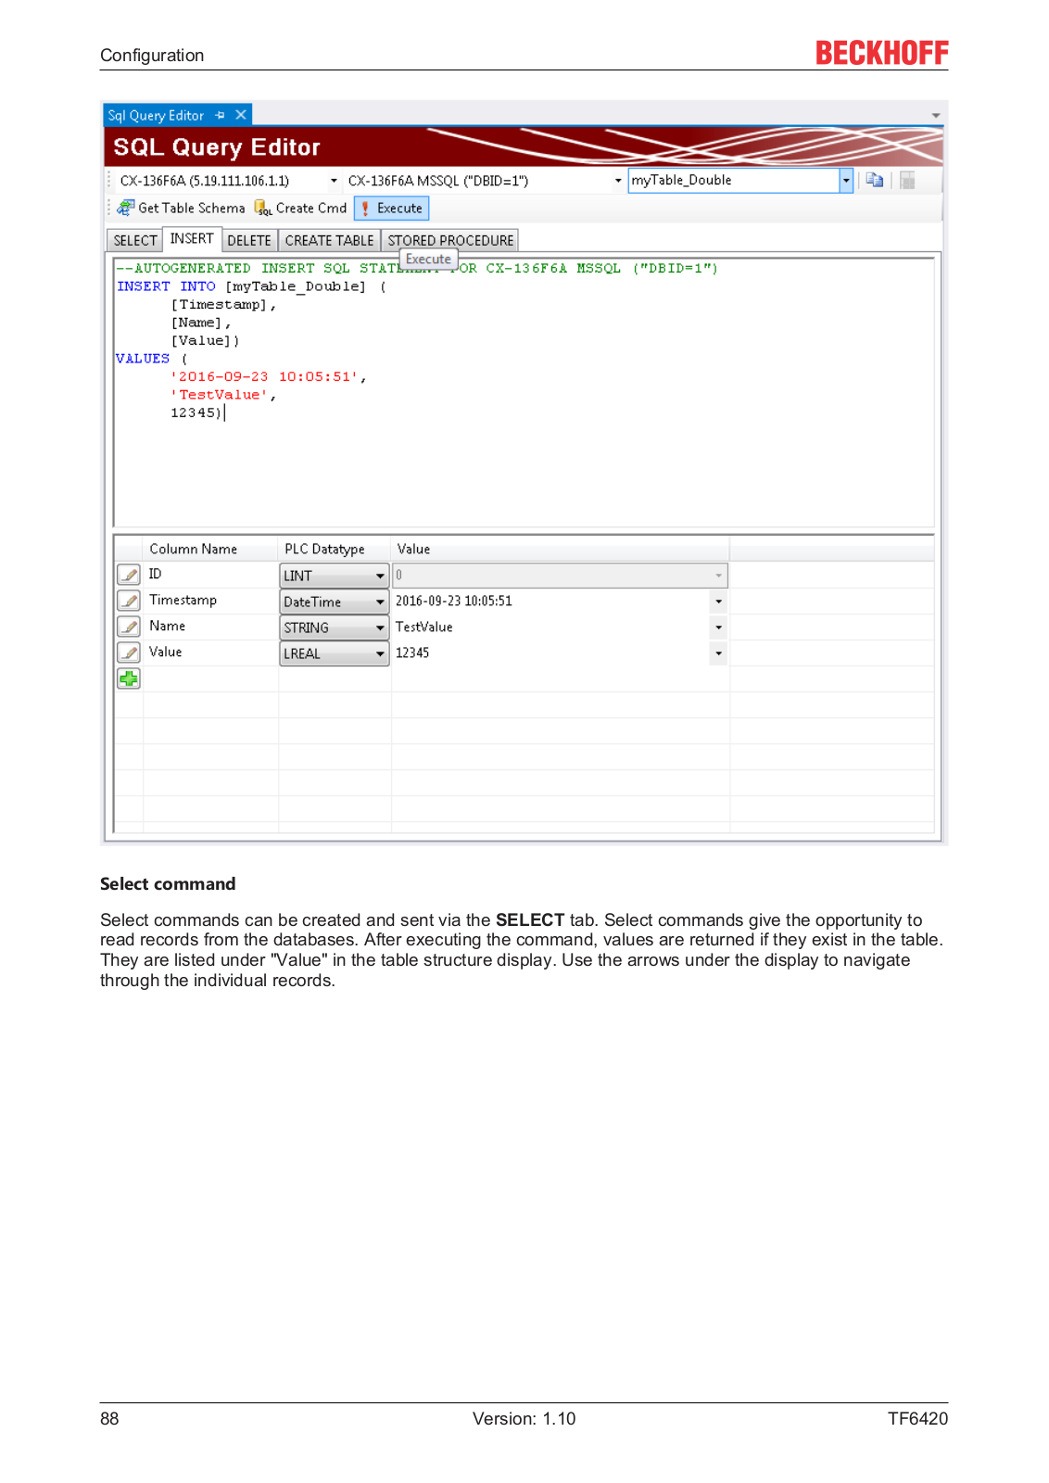
Task: Click the Get Table Schema button label
Action: pos(192,208)
